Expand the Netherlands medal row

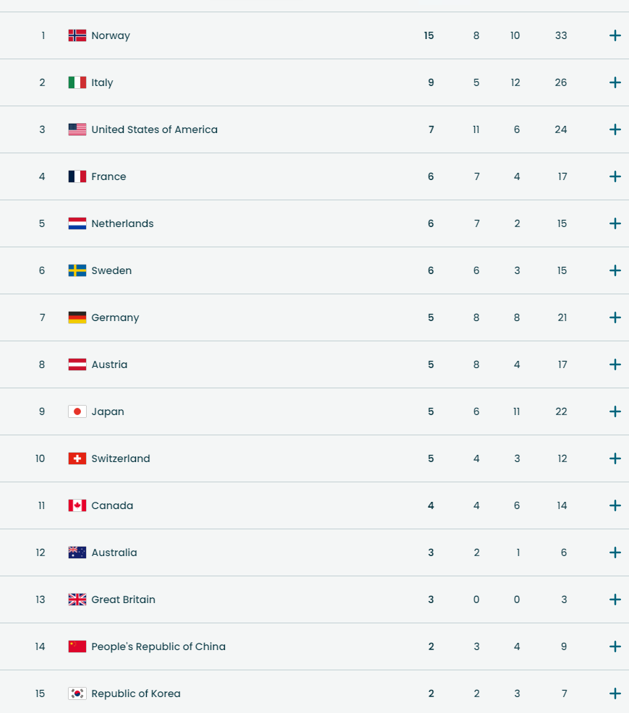point(615,223)
